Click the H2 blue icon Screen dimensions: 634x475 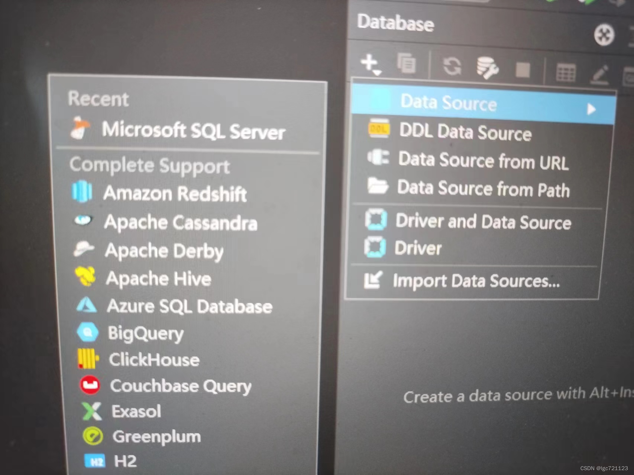(x=95, y=461)
